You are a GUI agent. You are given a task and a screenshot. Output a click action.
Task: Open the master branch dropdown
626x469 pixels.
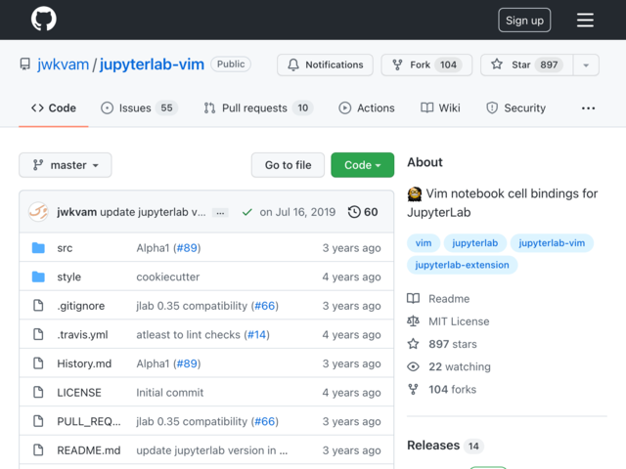pos(66,165)
